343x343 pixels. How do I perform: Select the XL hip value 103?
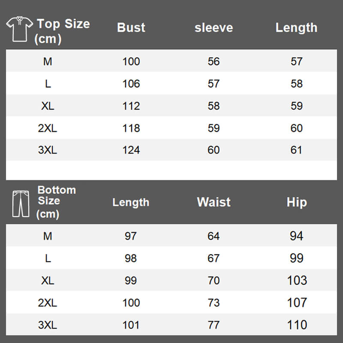tap(297, 280)
